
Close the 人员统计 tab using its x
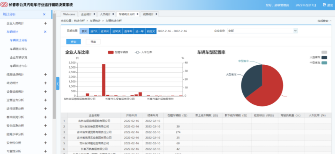click(x=113, y=14)
